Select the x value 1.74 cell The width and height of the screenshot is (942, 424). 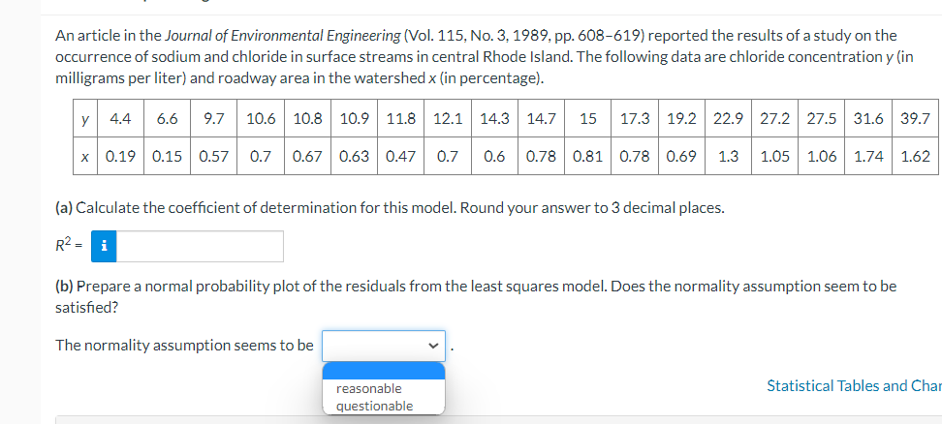pyautogui.click(x=868, y=155)
